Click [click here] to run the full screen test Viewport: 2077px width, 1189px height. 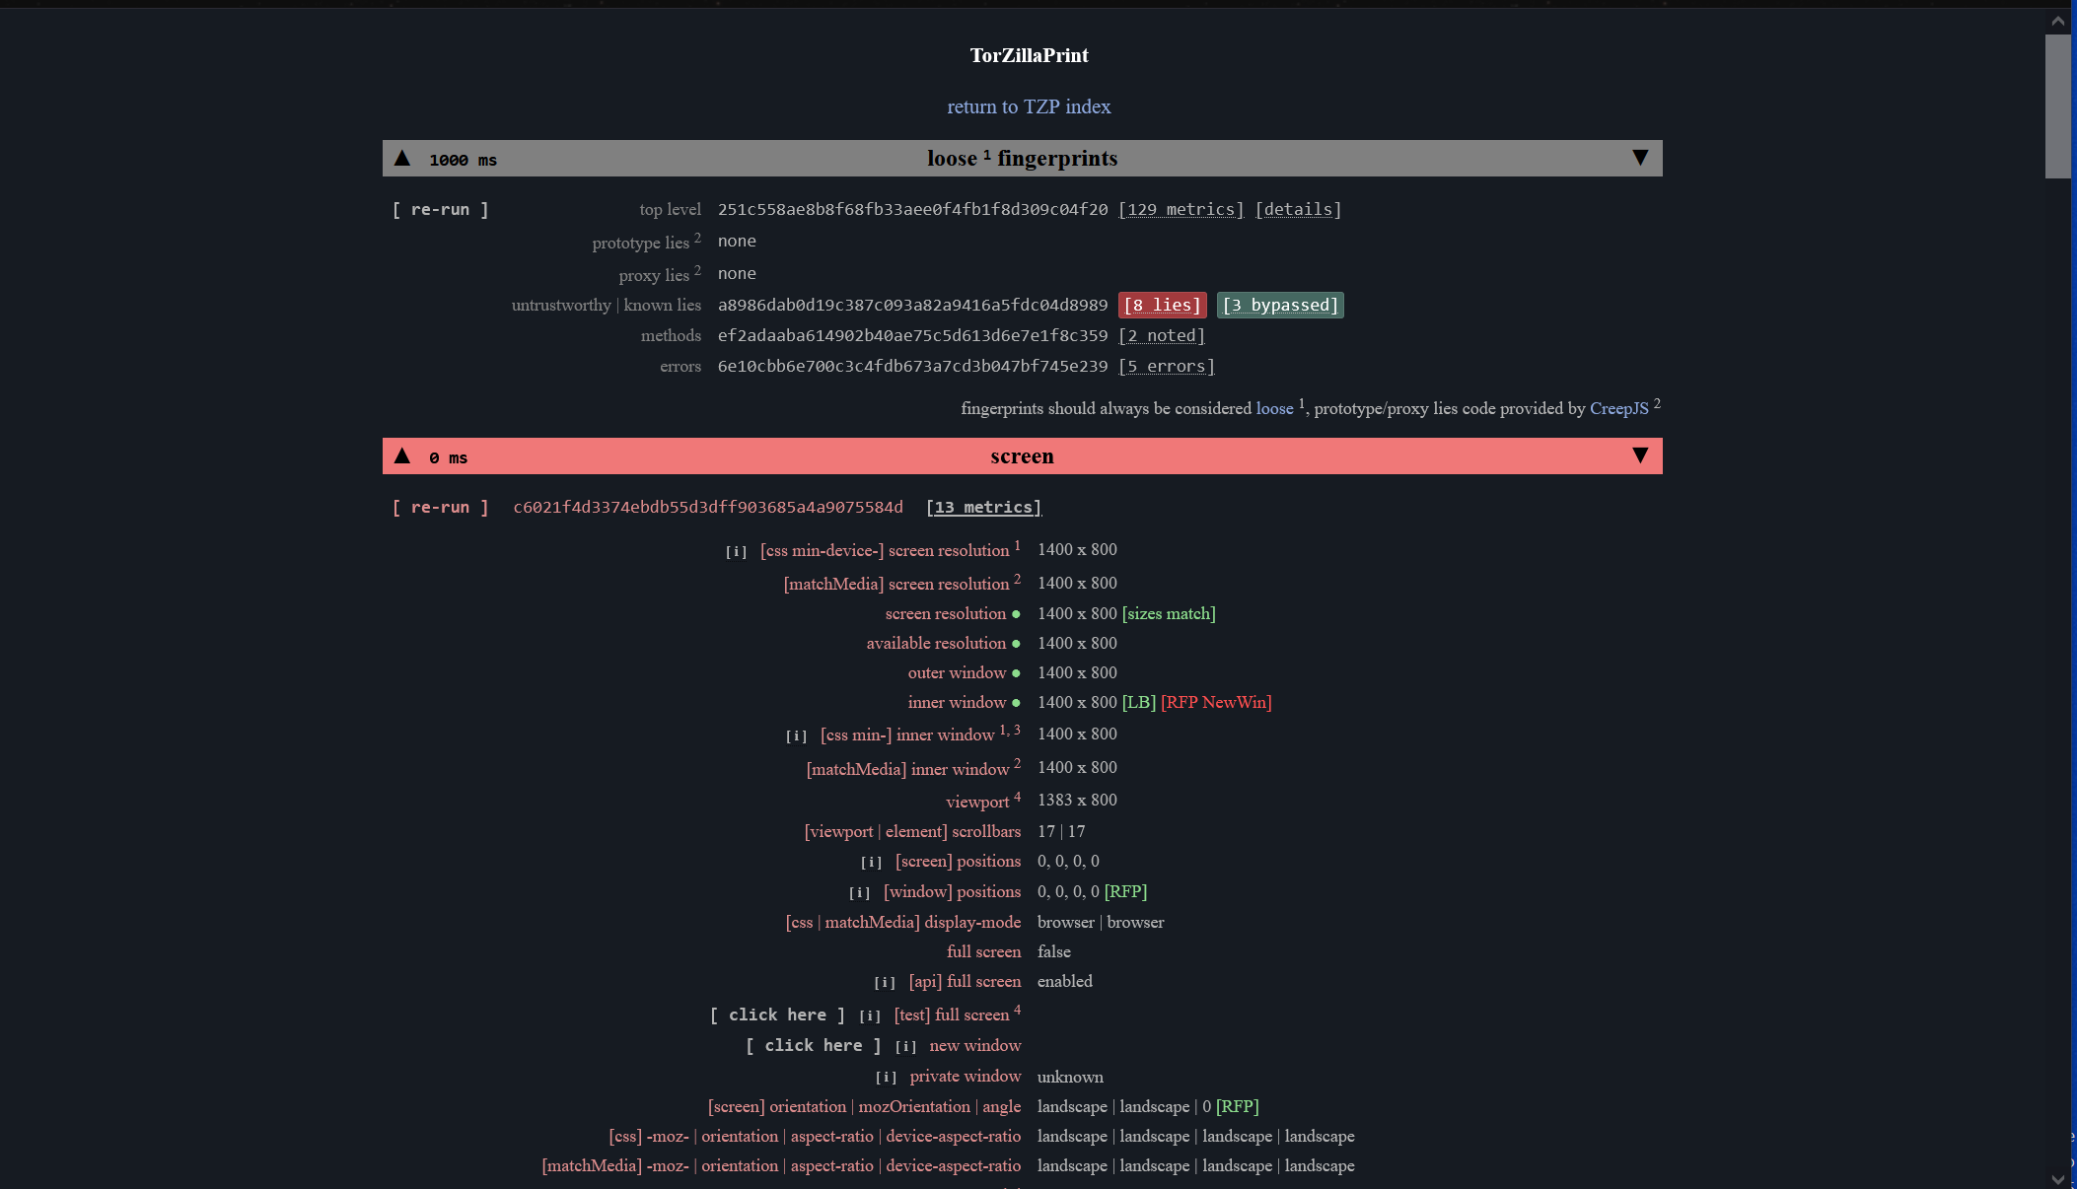tap(777, 1014)
